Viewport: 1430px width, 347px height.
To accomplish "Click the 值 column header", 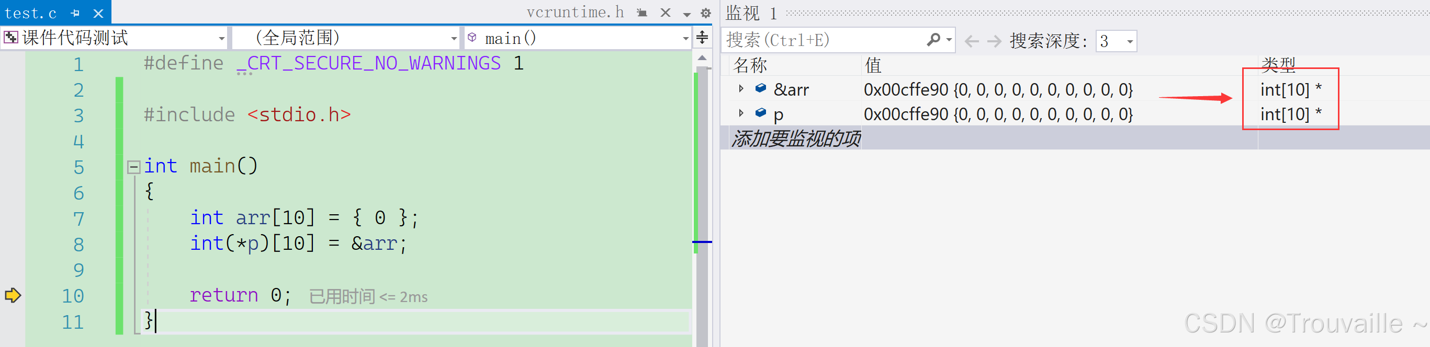I will pyautogui.click(x=873, y=65).
